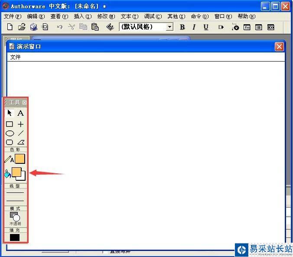Open the Knowledge Objects KO icon
Screen dimensions: 293x257
coord(270,27)
